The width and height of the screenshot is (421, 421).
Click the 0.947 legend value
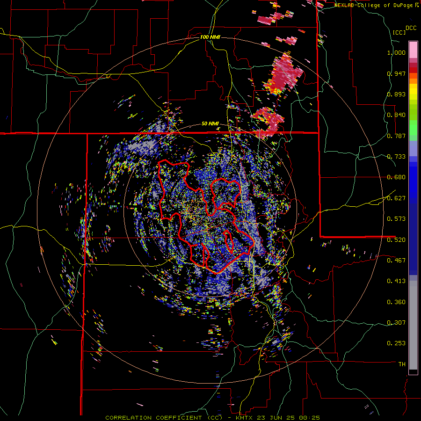(x=396, y=73)
